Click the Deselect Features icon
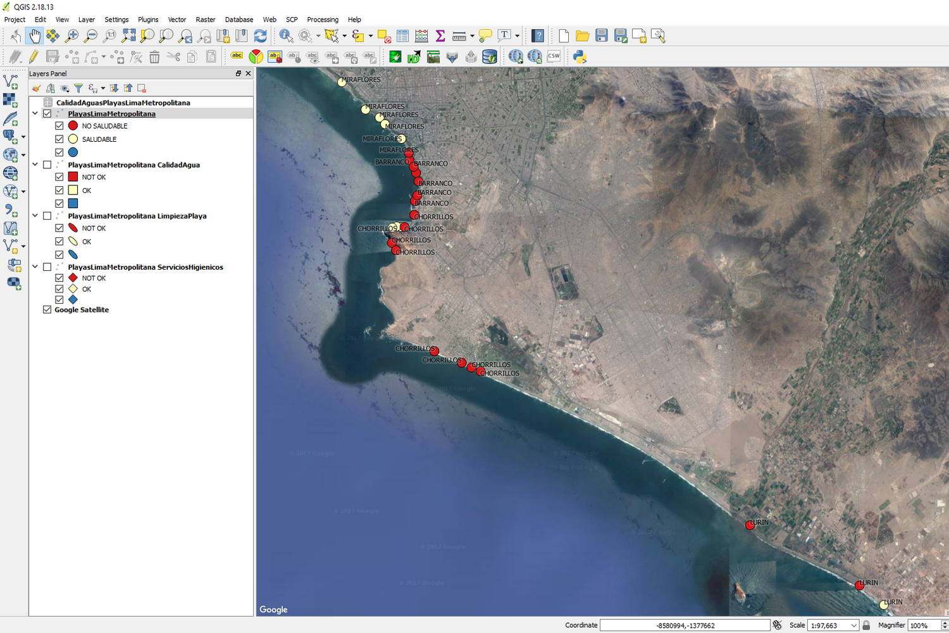 383,36
